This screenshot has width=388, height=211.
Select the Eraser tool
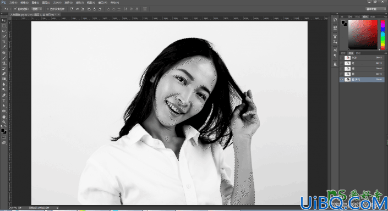point(4,74)
